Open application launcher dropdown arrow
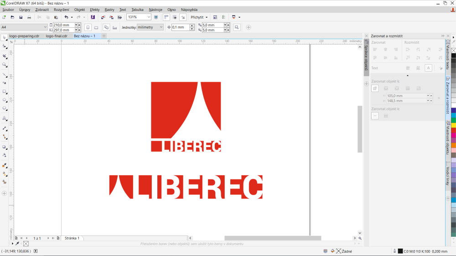 pos(239,17)
